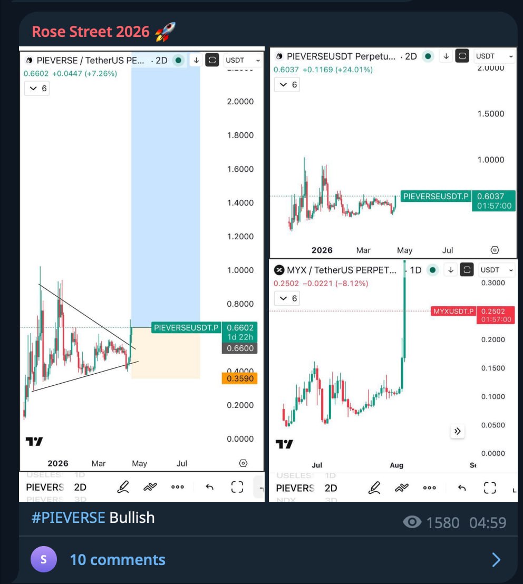The width and height of the screenshot is (523, 584).
Task: Click the TradingView logo on MYX chart
Action: 284,444
